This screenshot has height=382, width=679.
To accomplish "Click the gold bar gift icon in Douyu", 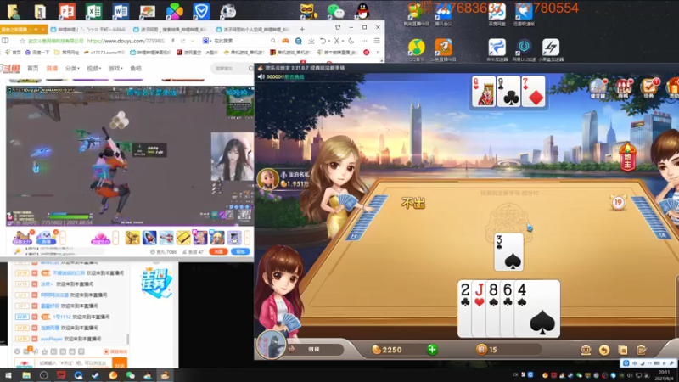I will tap(183, 238).
